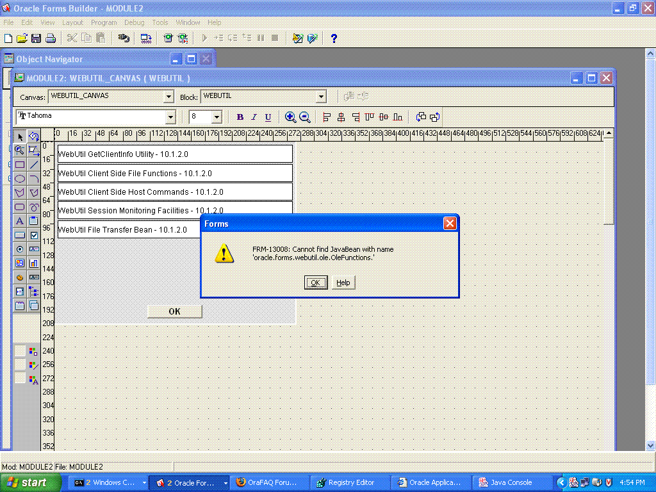Select the 'WebUtil GetClientInfo Utility' item

pyautogui.click(x=175, y=154)
